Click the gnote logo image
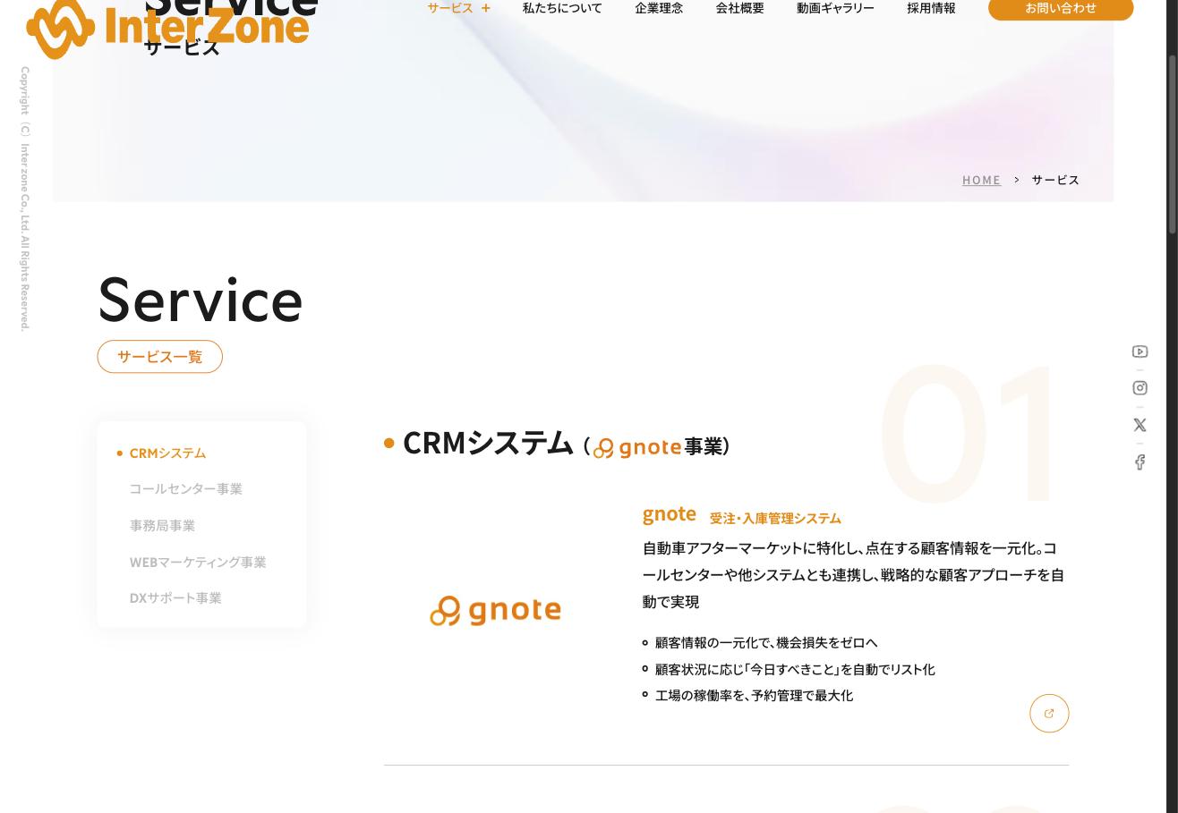Viewport: 1178px width, 813px height. tap(495, 611)
